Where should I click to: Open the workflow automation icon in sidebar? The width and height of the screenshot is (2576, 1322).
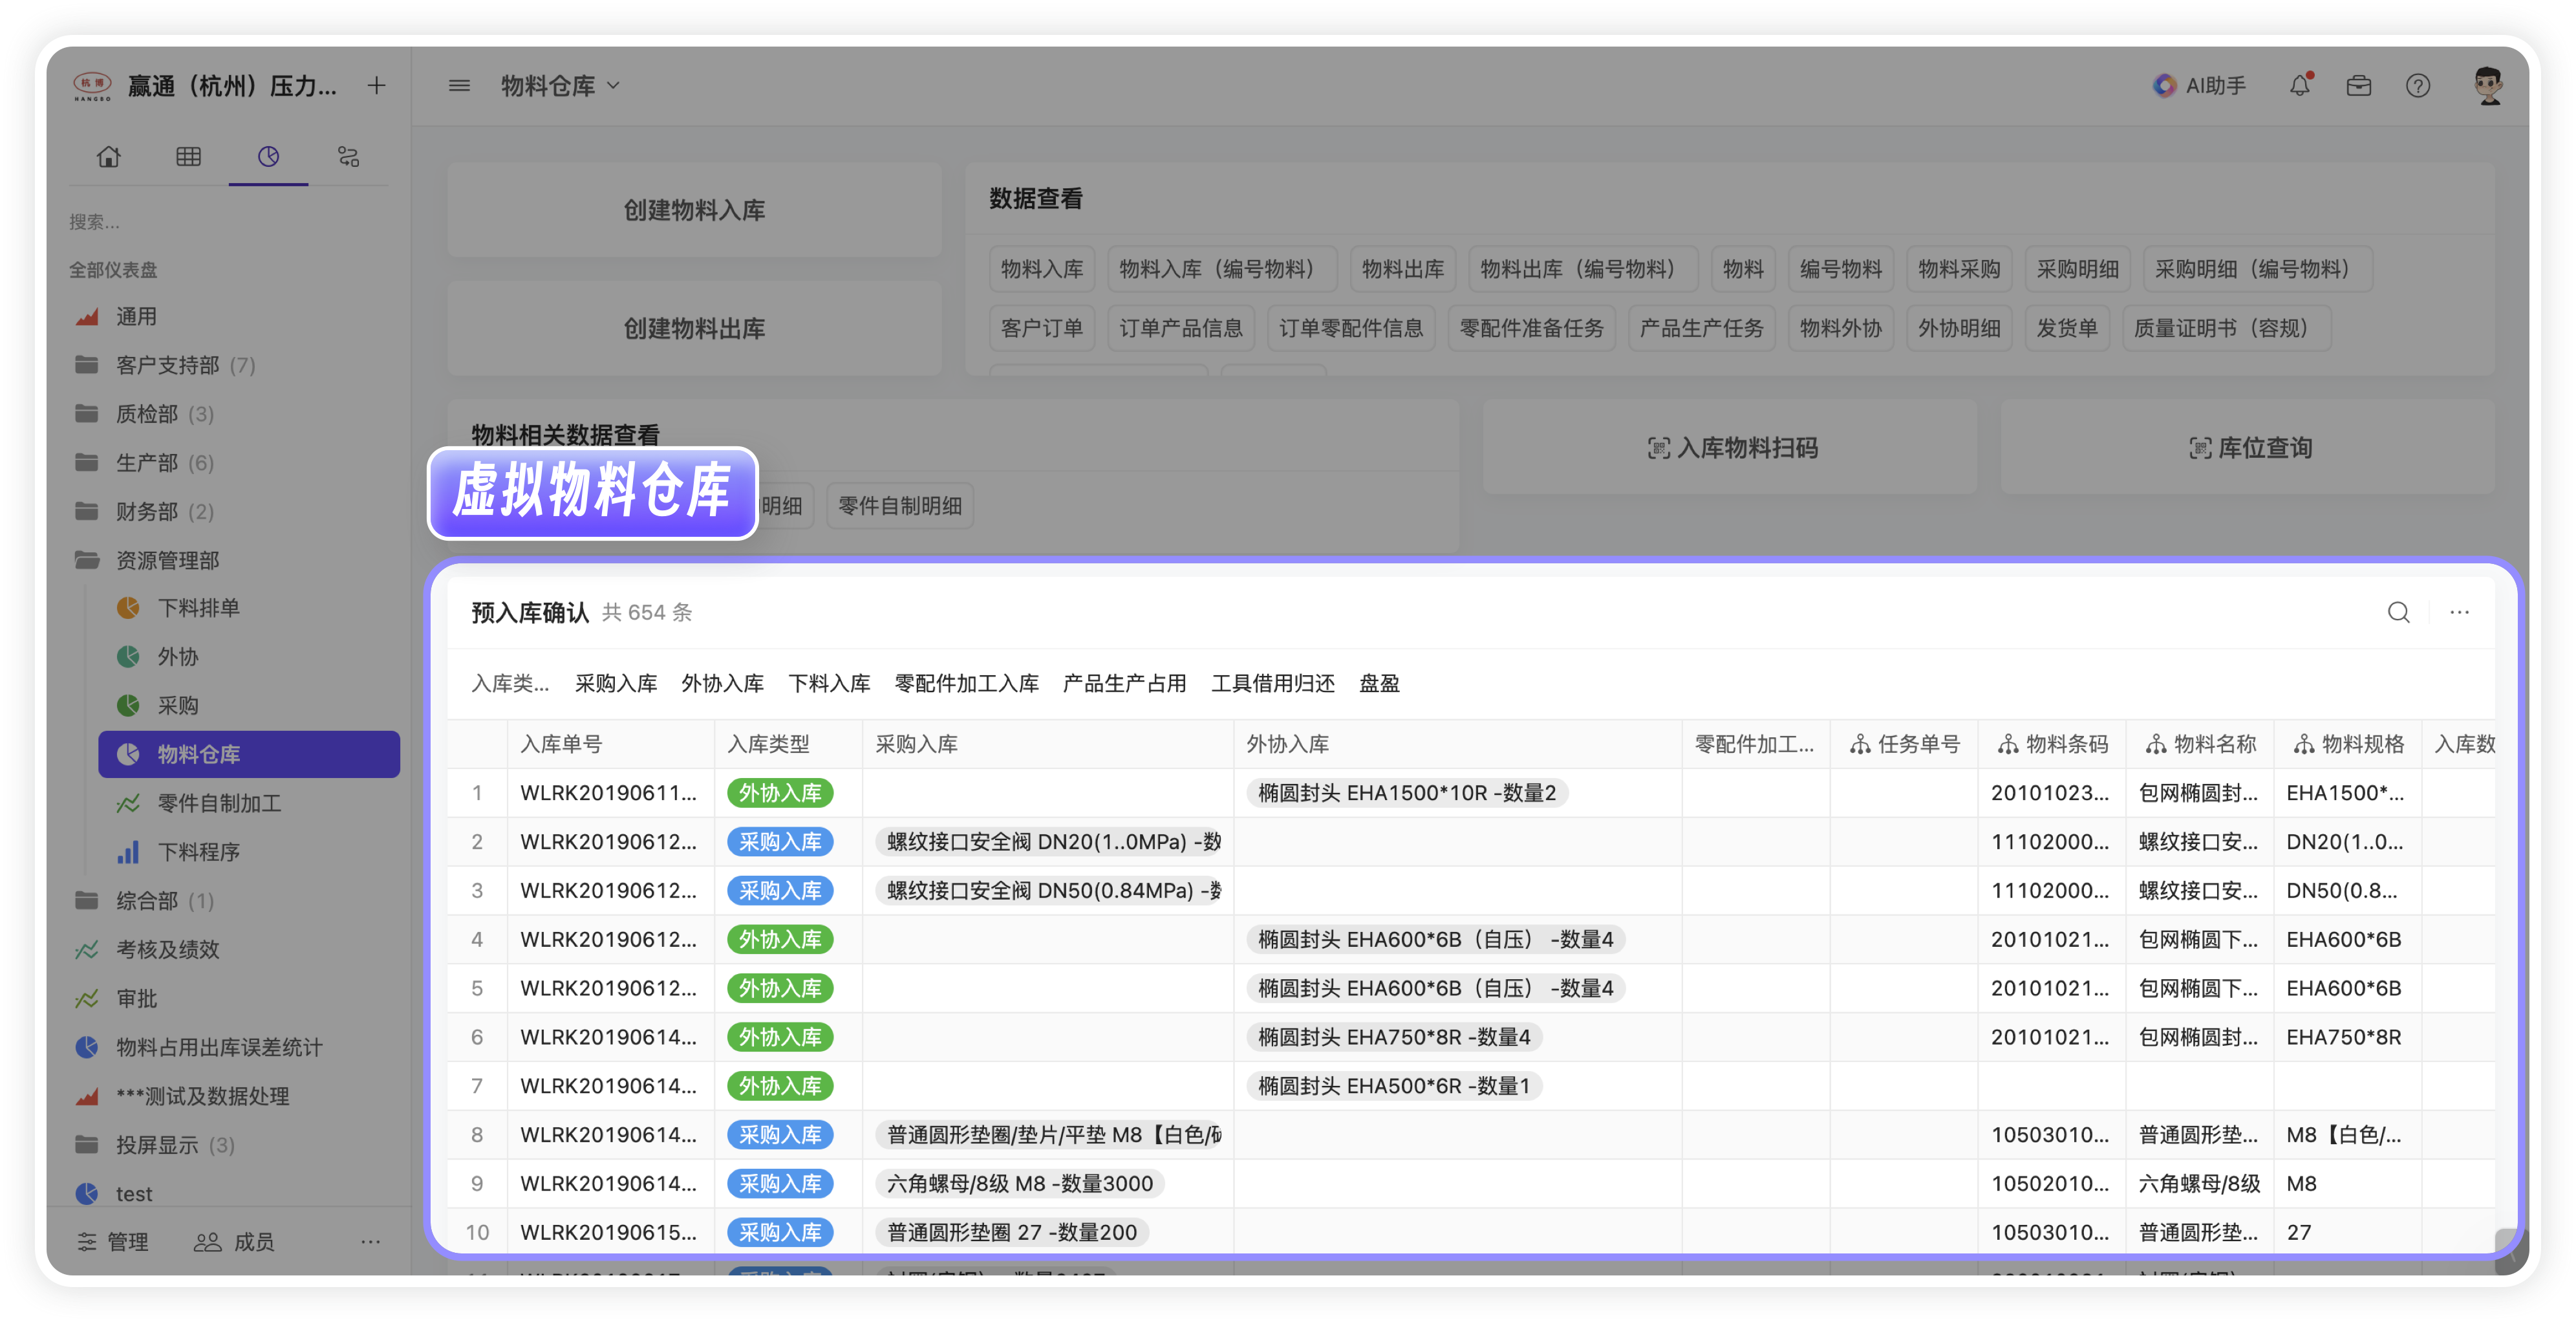click(x=348, y=157)
